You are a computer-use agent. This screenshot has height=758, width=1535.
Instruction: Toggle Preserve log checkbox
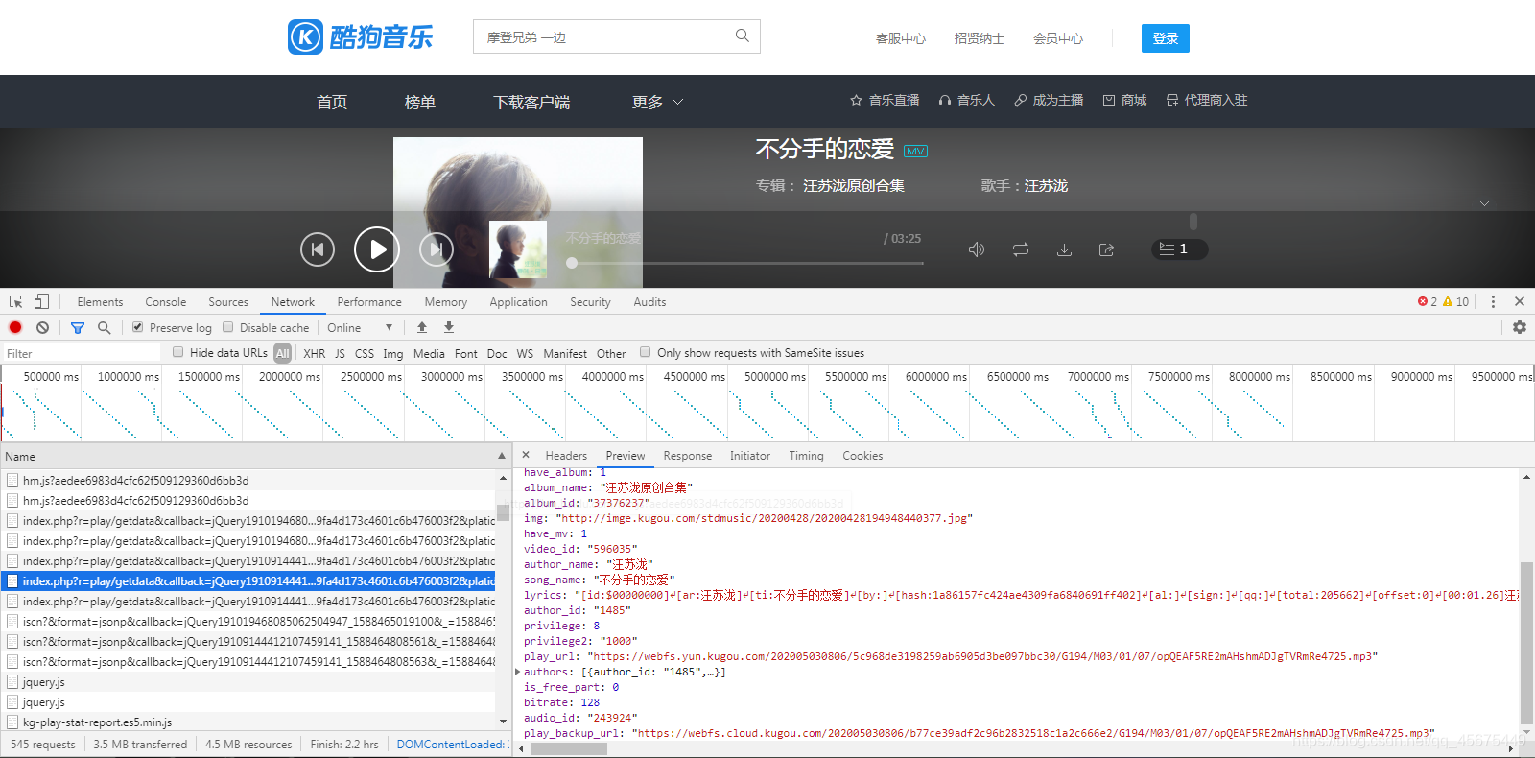point(138,327)
